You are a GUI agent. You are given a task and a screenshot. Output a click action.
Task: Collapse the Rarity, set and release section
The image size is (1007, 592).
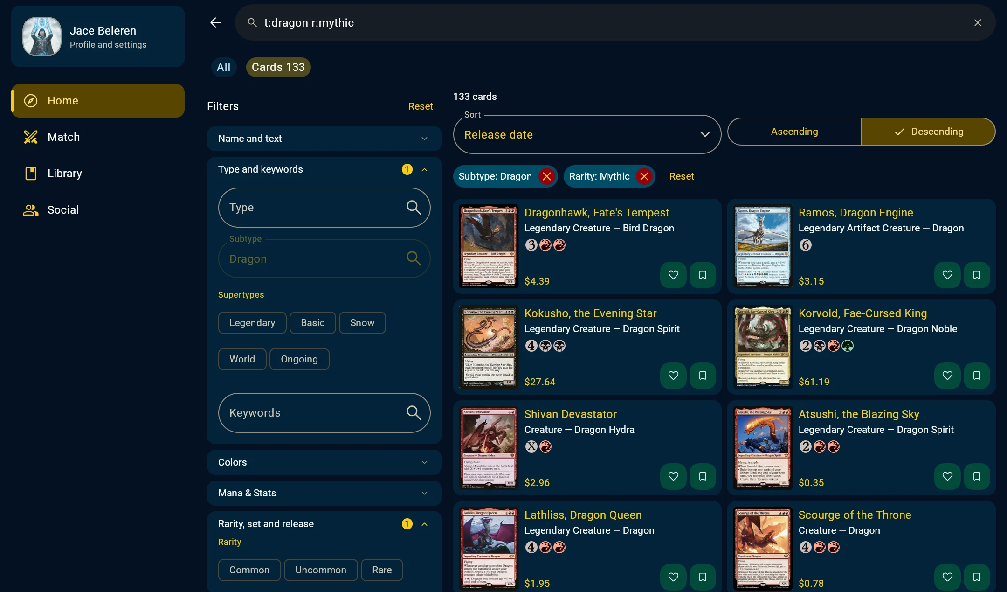pos(324,524)
